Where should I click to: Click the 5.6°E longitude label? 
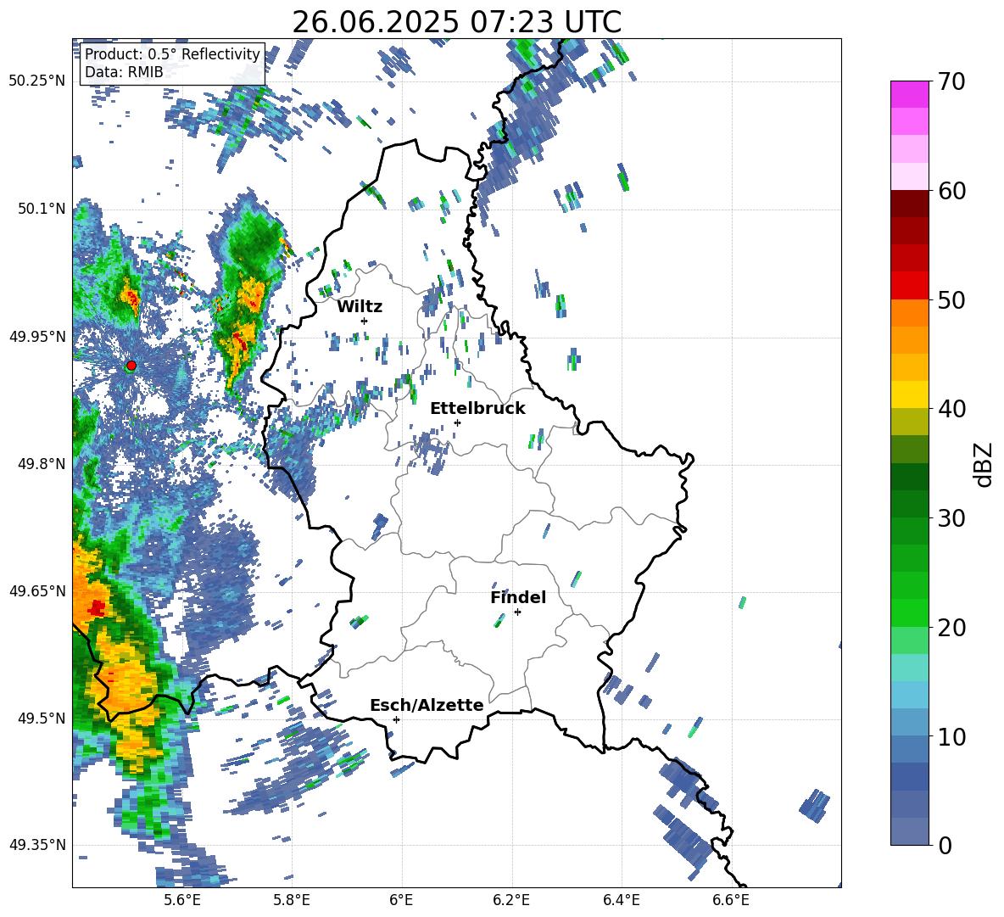tap(182, 900)
